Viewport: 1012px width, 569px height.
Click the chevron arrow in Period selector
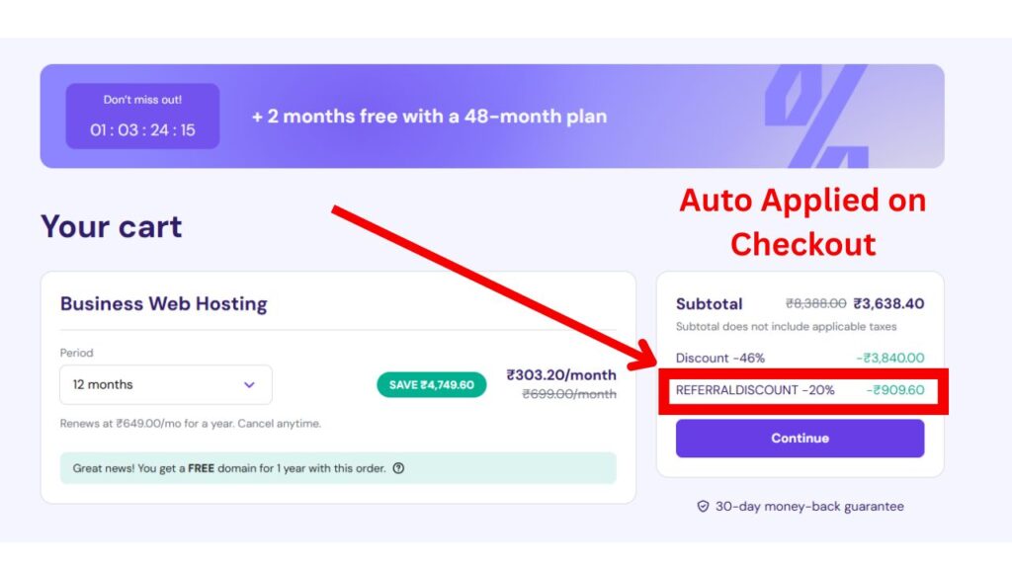(249, 384)
